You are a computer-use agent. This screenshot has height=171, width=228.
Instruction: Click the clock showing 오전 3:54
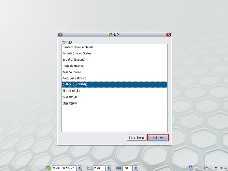tap(216, 168)
